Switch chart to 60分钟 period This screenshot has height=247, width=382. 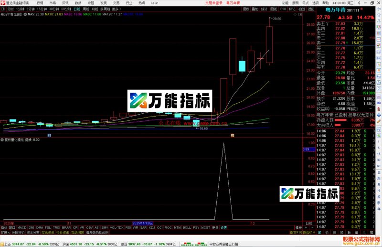(x=66, y=9)
